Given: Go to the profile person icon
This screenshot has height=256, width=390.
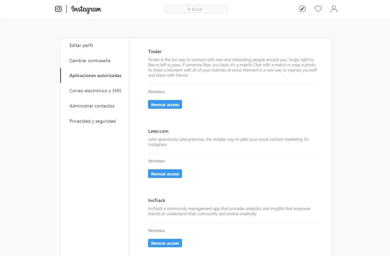Looking at the screenshot, I should (x=334, y=9).
